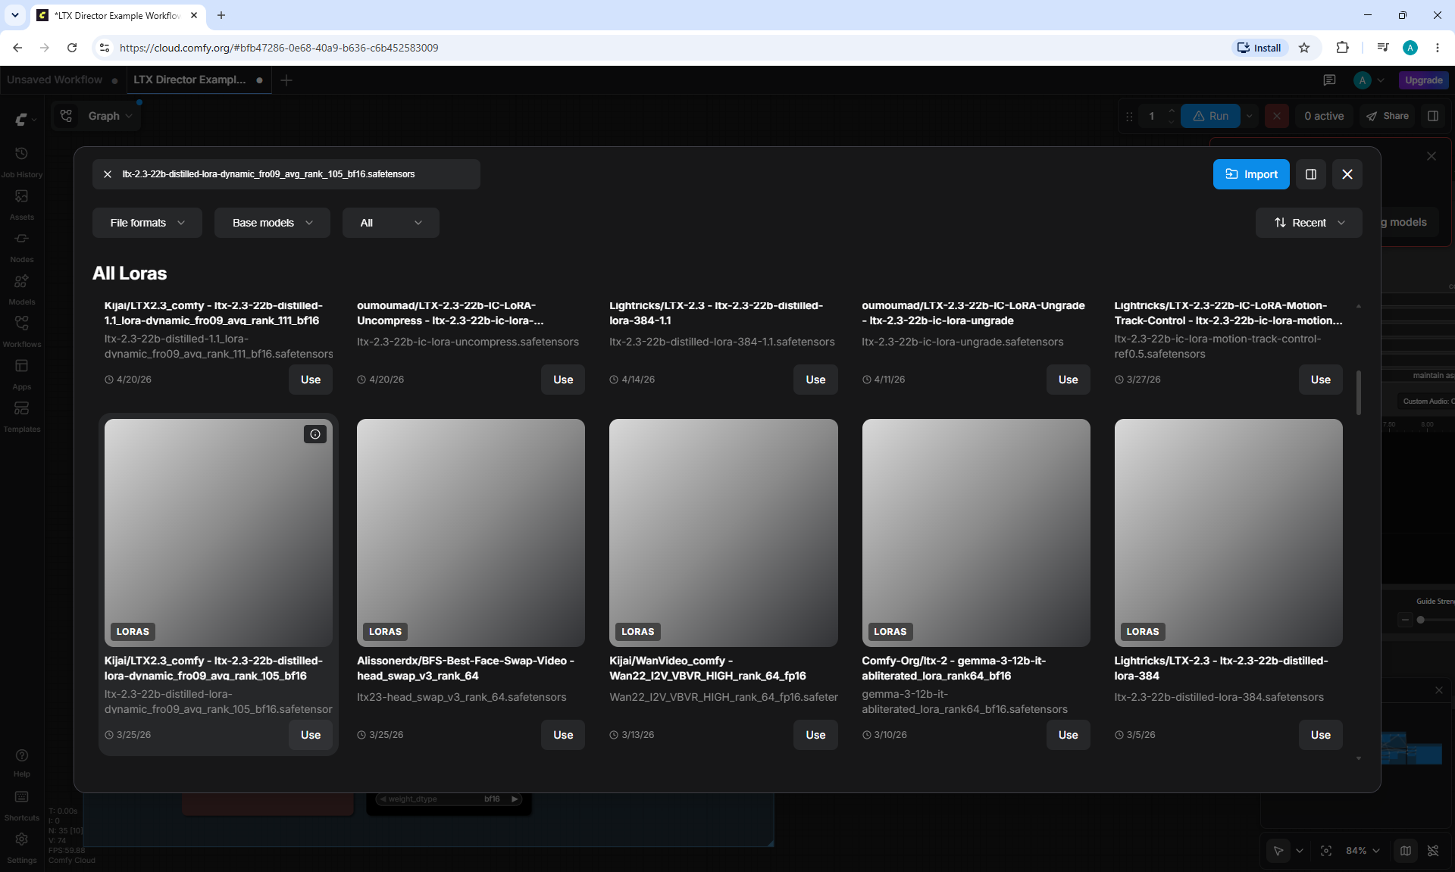Open the Chrome three-dot menu
Viewport: 1455px width, 872px height.
[x=1438, y=48]
